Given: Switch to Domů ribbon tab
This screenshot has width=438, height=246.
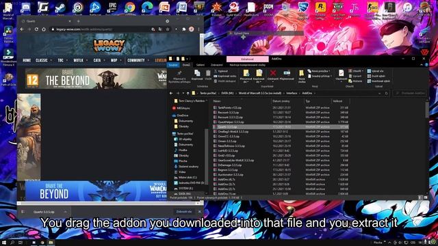Looking at the screenshot, I should pyautogui.click(x=186, y=65).
